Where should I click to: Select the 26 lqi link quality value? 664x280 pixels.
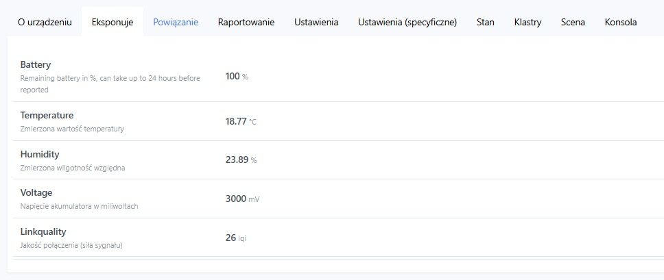click(x=235, y=238)
